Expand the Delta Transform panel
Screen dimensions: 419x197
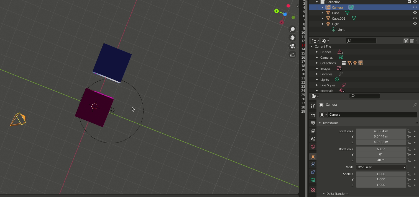(323, 194)
